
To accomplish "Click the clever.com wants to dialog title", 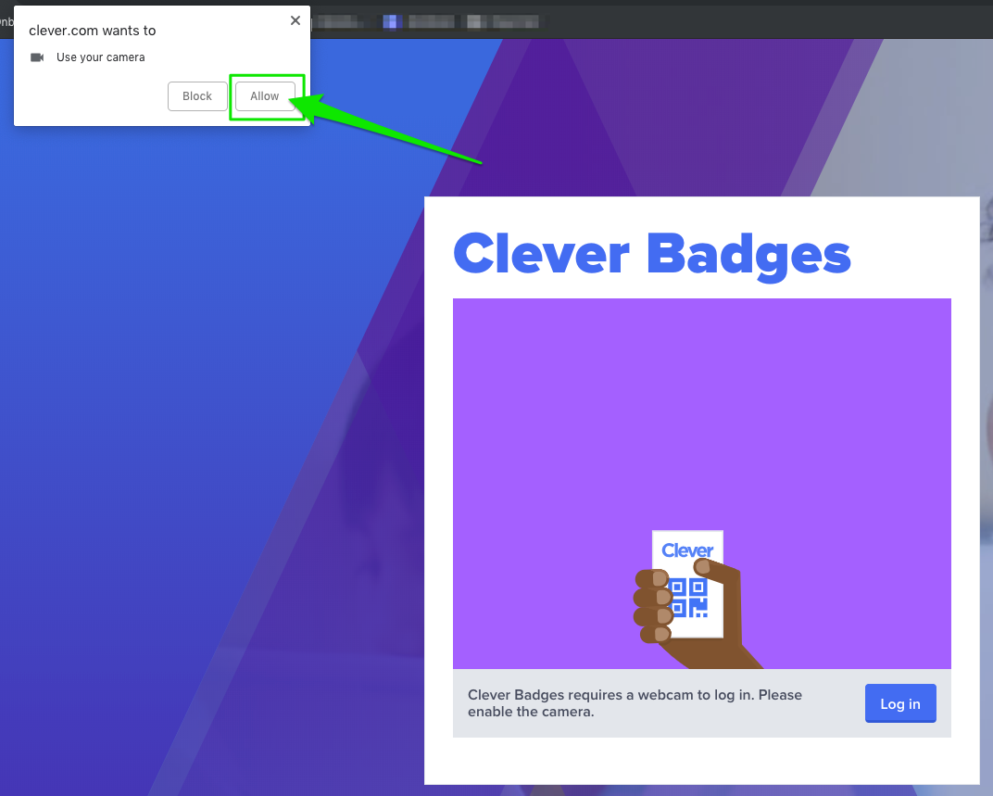I will [91, 30].
